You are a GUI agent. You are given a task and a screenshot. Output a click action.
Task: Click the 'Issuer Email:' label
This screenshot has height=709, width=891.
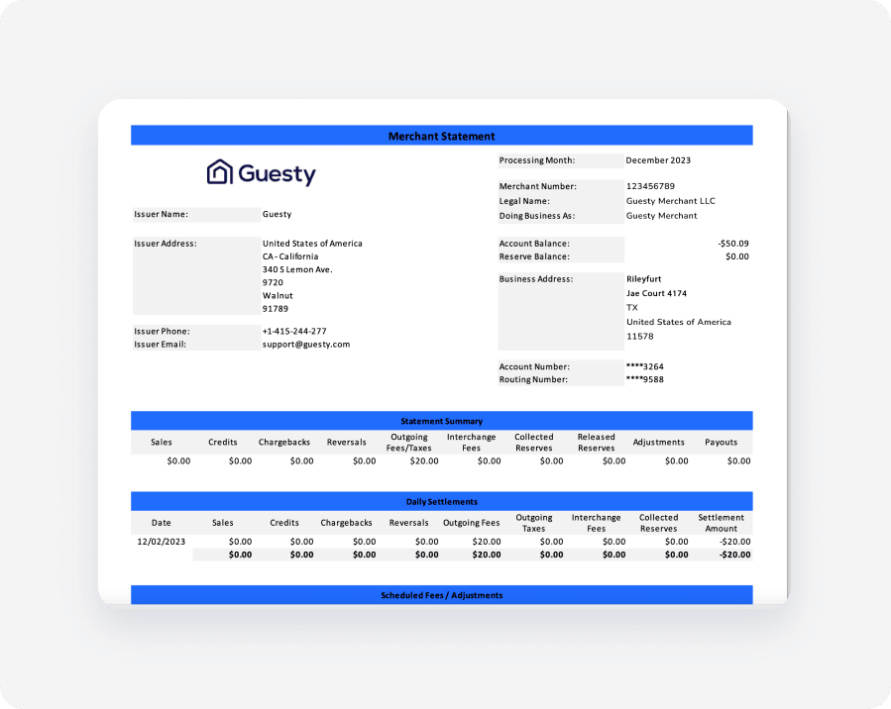160,345
